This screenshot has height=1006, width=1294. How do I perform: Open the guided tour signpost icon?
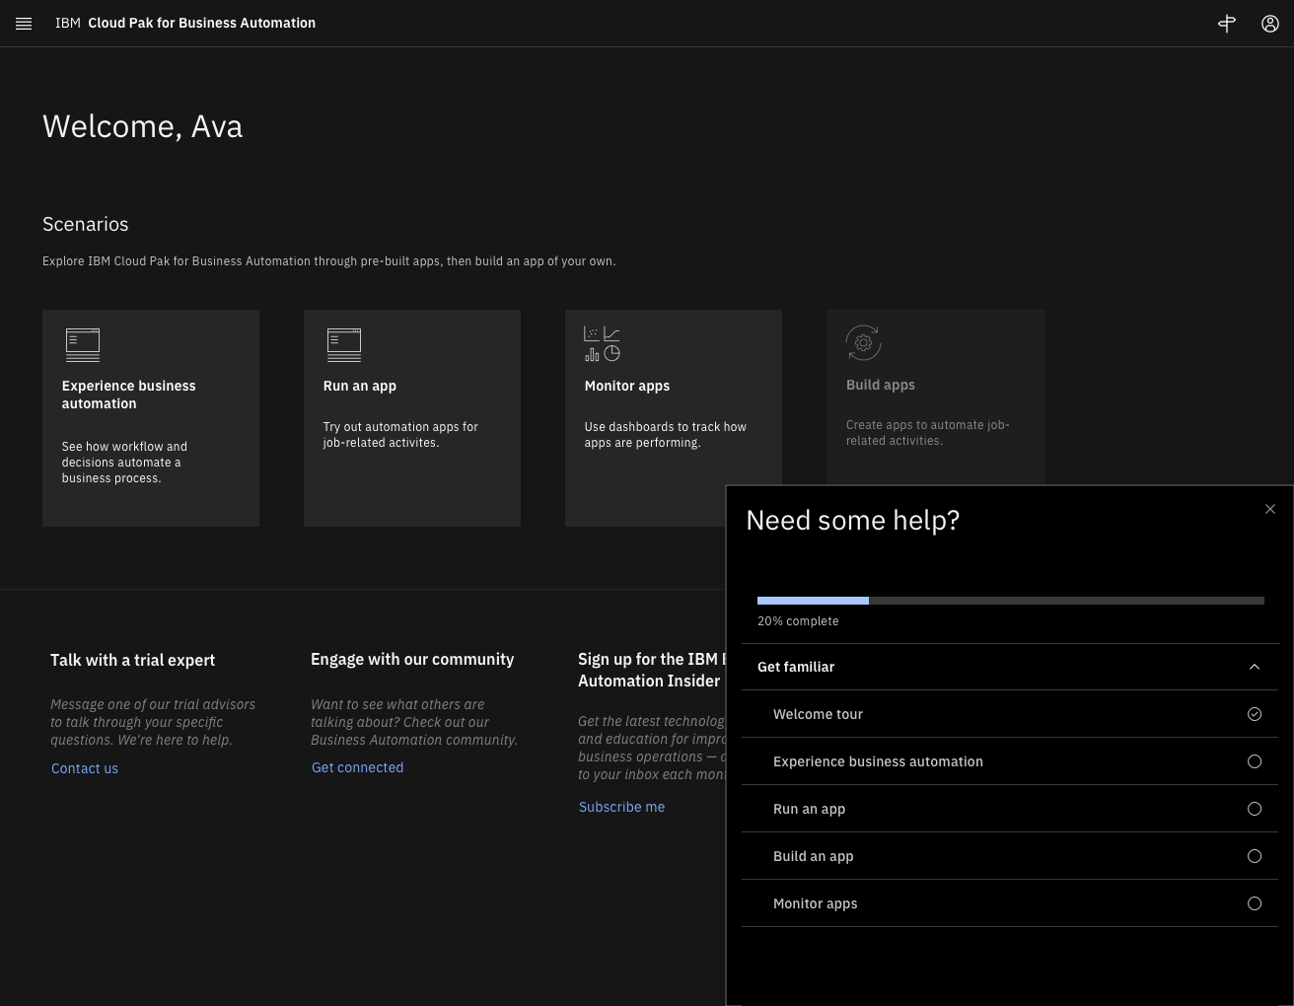click(1227, 24)
